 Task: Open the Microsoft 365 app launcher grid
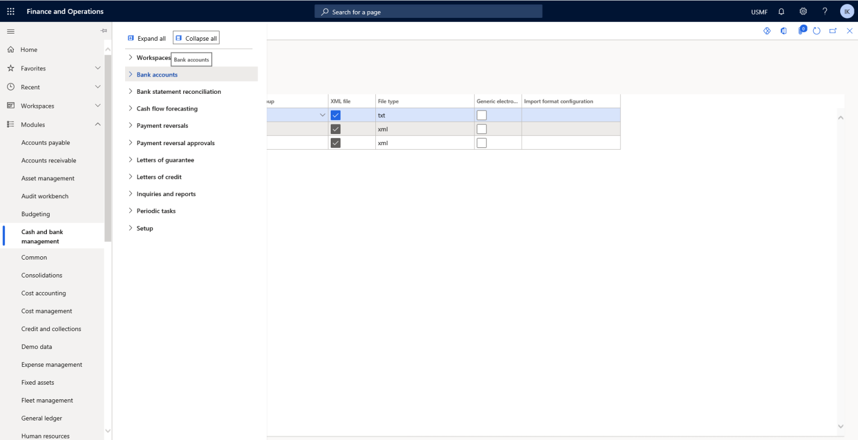tap(10, 11)
